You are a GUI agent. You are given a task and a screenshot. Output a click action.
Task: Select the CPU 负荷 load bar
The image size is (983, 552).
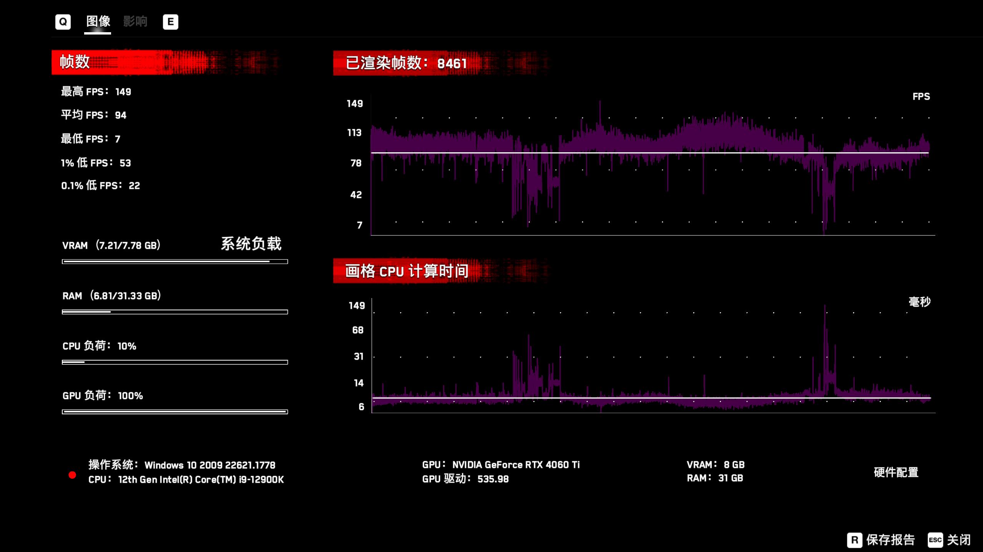[x=175, y=362]
